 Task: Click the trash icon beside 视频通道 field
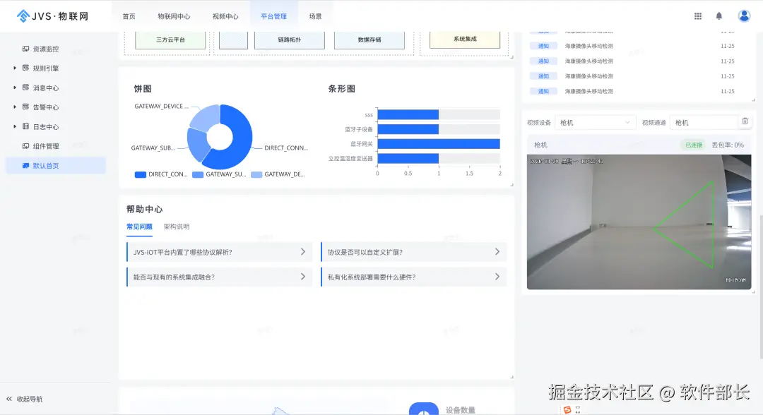click(745, 121)
